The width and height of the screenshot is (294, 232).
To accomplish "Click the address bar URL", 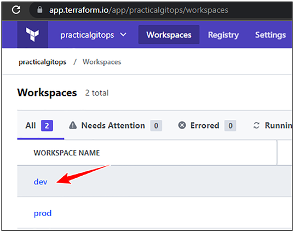I will point(139,10).
